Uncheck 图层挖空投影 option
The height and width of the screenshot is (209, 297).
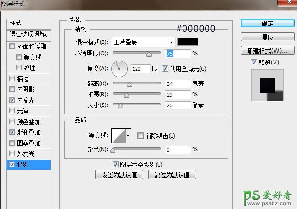tap(115, 165)
